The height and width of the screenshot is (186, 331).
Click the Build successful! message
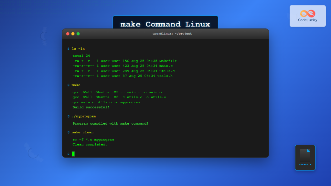(x=91, y=107)
